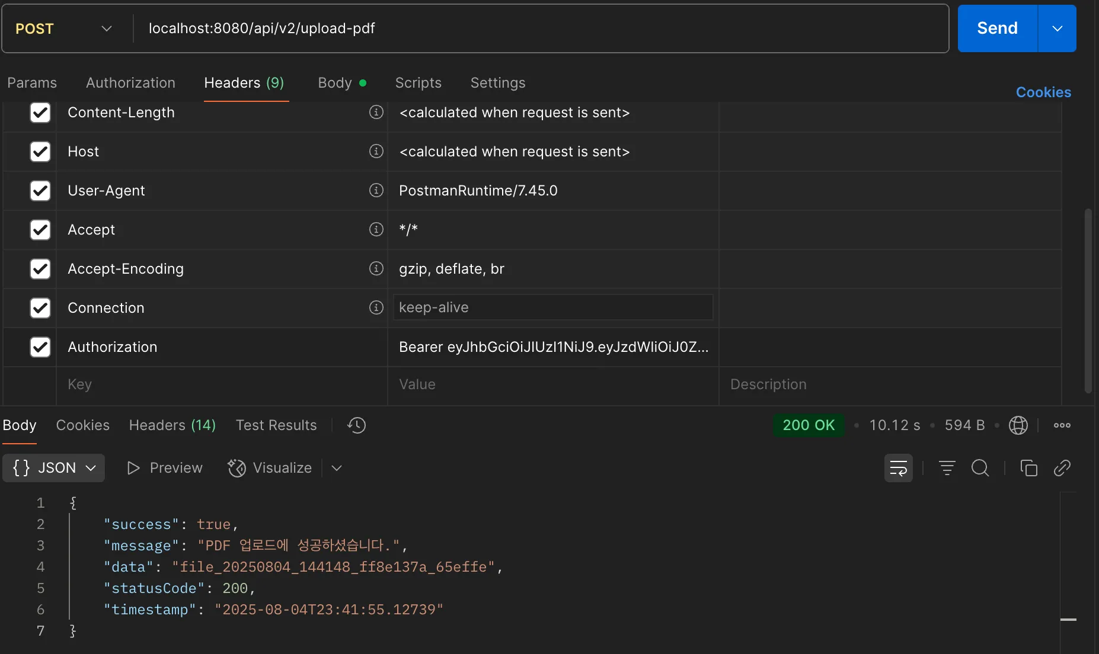
Task: Click the Bearer token value cell
Action: click(x=554, y=347)
